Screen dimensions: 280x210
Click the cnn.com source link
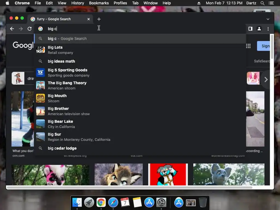pyautogui.click(x=19, y=156)
